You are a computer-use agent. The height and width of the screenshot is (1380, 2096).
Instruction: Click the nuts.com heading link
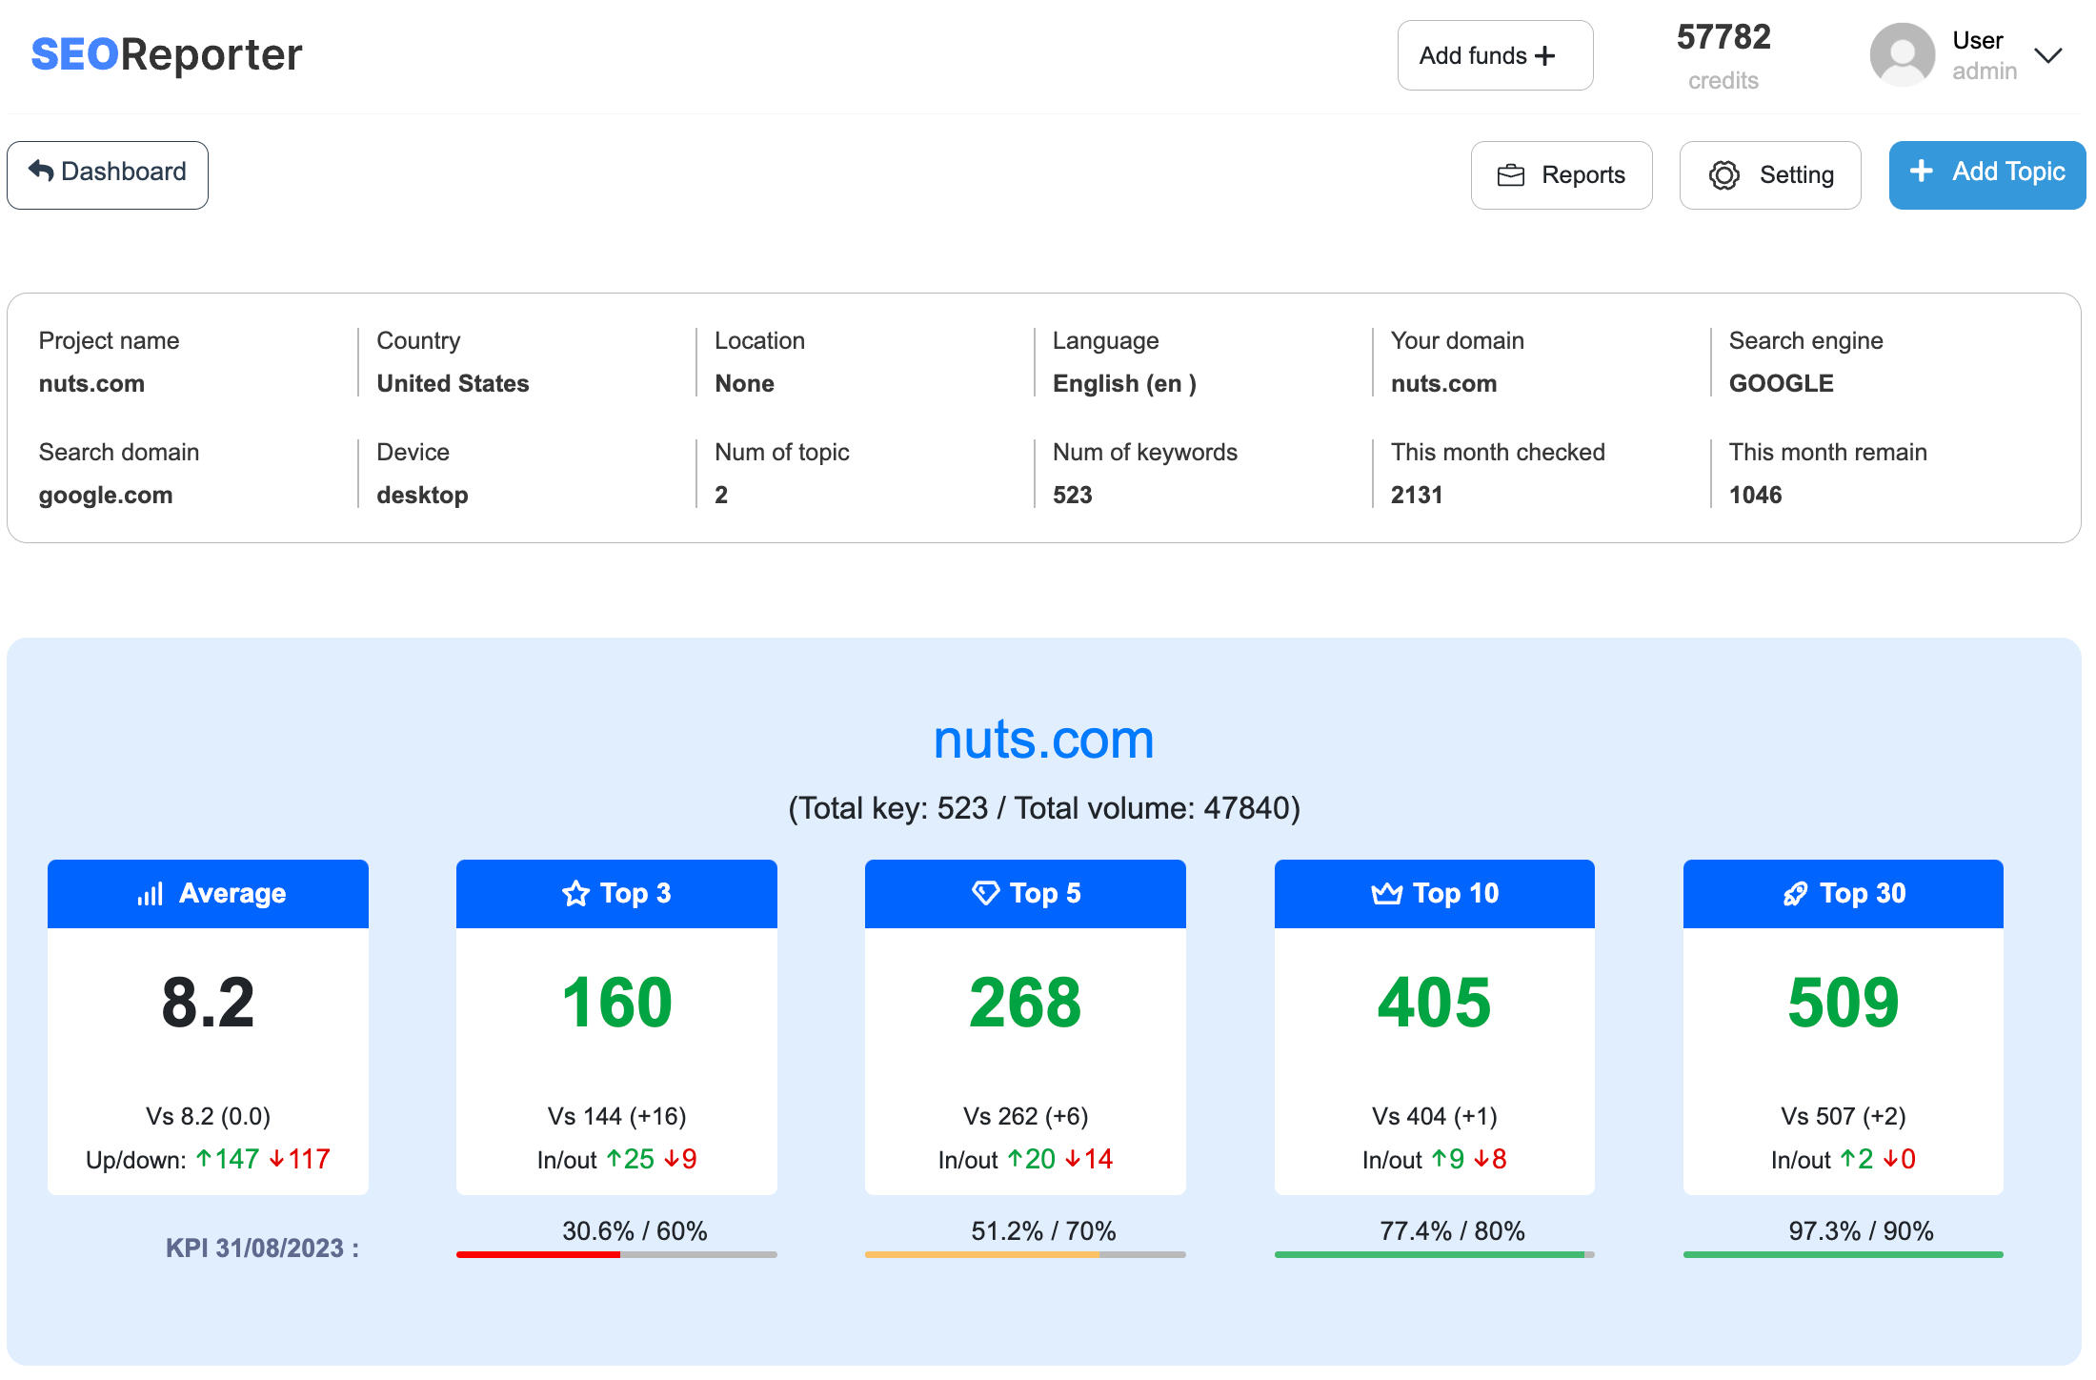pyautogui.click(x=1043, y=739)
